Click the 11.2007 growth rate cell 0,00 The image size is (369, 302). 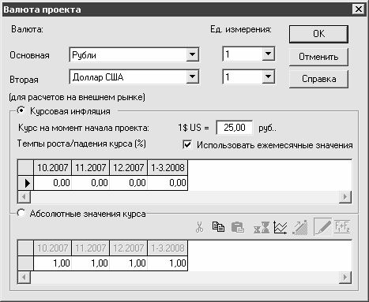[x=91, y=183]
